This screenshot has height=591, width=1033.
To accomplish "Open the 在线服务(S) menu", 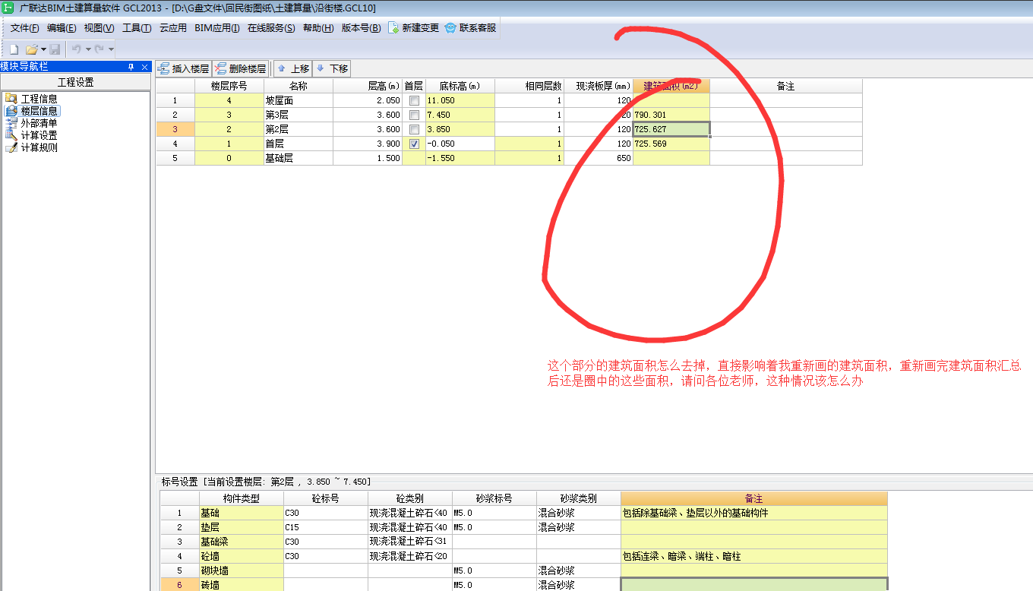I will coord(271,28).
